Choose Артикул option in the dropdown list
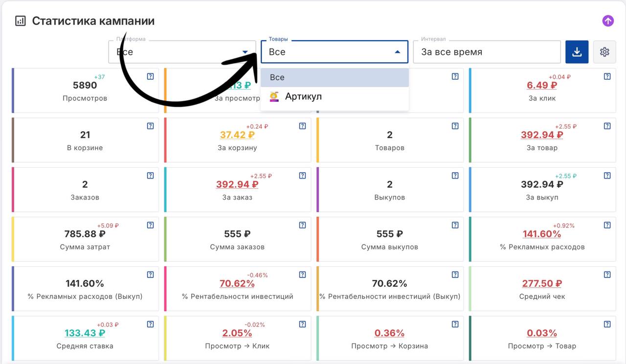 [303, 96]
